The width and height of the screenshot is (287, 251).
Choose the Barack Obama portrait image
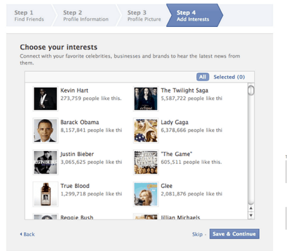46,130
